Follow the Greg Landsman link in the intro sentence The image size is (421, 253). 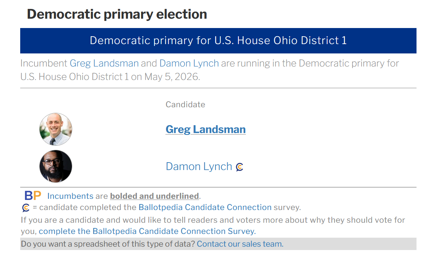104,63
